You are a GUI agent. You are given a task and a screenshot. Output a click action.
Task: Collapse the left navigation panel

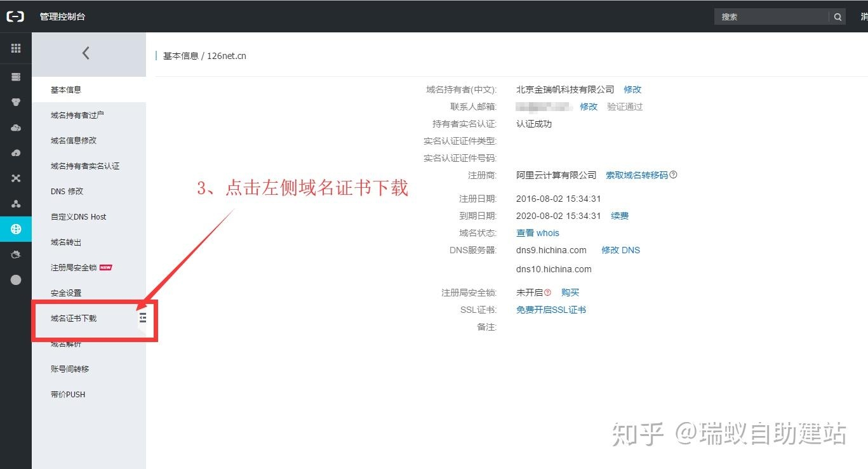pos(86,53)
